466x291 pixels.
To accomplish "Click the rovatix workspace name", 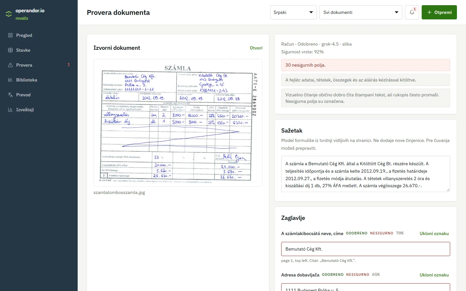I will coord(22,18).
